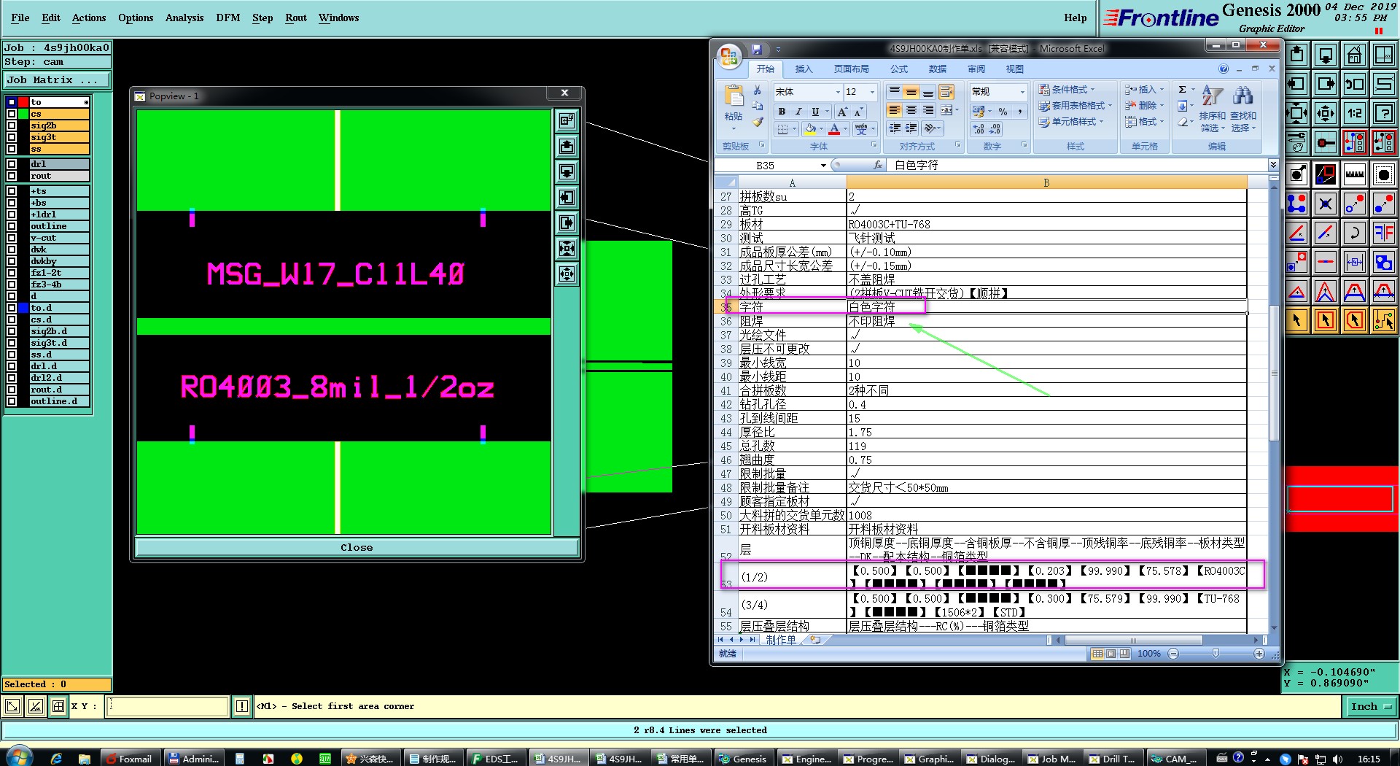Image resolution: width=1400 pixels, height=766 pixels.
Task: Switch to the 公式 ribbon tab in Excel
Action: point(899,69)
